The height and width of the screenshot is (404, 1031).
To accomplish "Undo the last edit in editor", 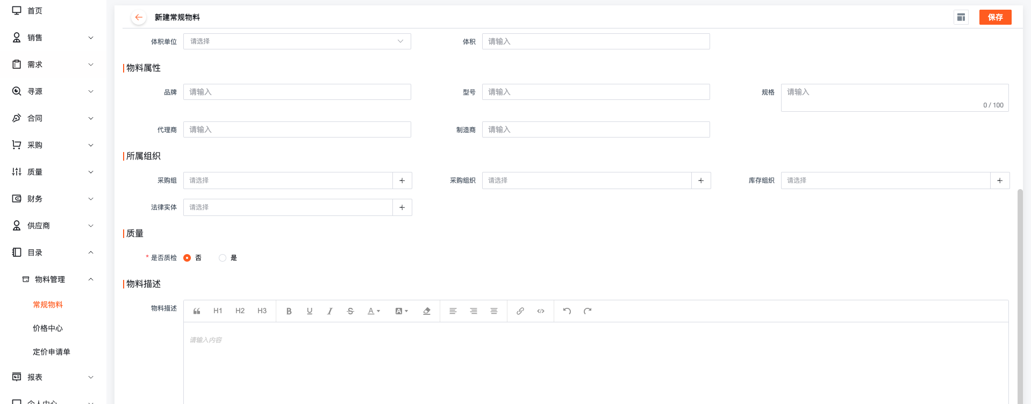I will click(567, 311).
